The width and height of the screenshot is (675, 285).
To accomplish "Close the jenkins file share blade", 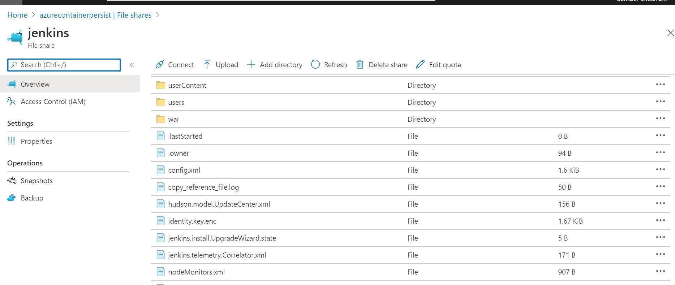I will coord(670,33).
